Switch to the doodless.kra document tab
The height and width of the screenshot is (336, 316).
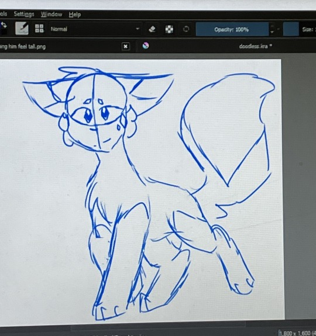[255, 46]
